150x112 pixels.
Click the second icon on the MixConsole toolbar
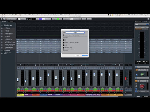[x=4, y=19]
